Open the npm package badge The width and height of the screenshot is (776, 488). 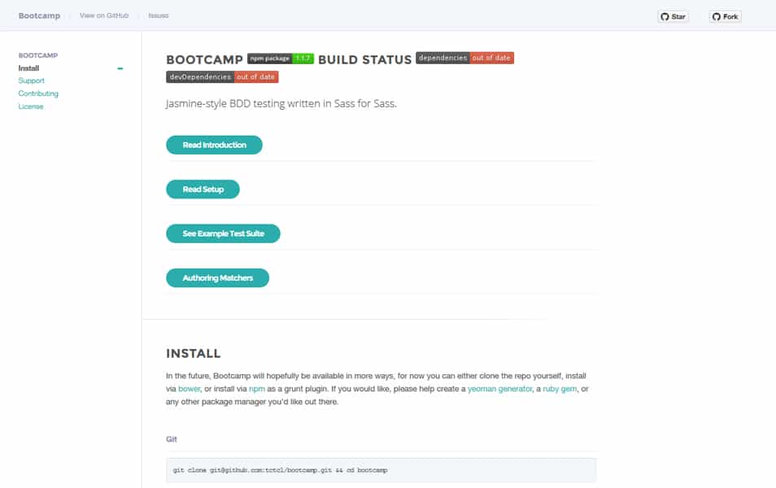(x=269, y=59)
